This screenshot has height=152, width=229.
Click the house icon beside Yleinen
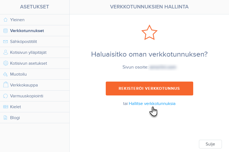pyautogui.click(x=5, y=20)
